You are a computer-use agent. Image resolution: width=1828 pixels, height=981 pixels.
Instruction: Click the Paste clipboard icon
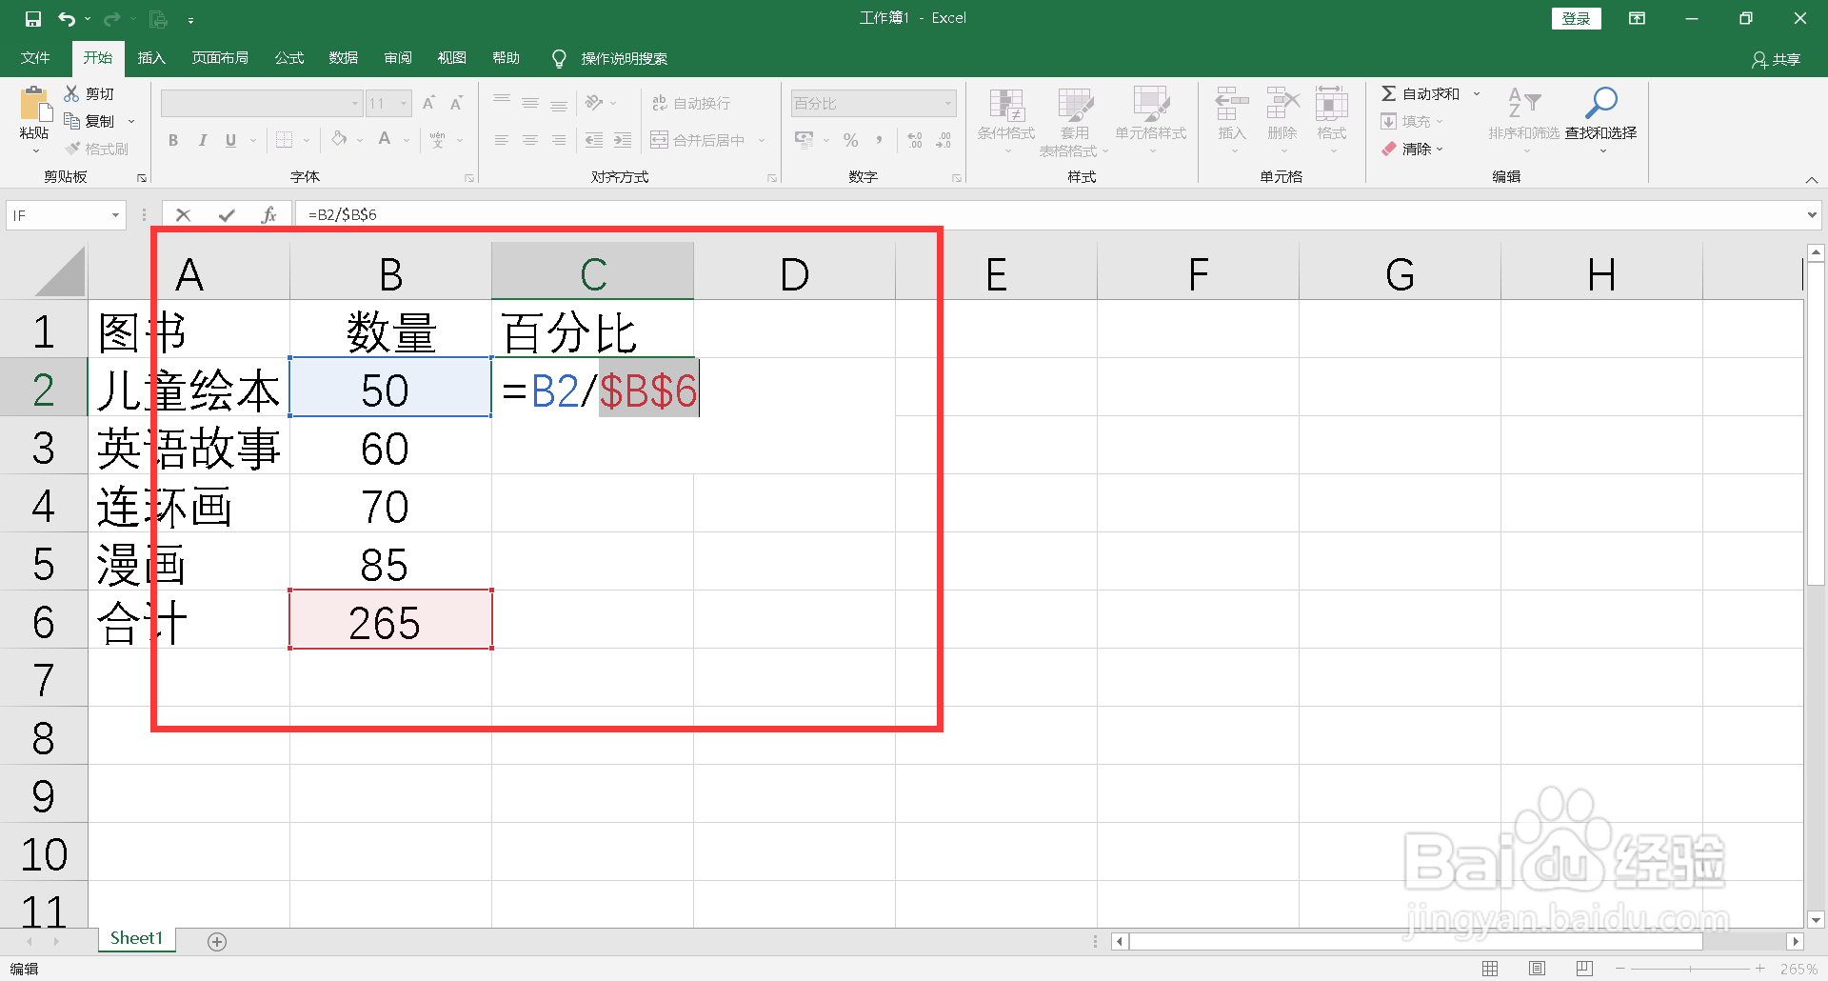coord(35,104)
